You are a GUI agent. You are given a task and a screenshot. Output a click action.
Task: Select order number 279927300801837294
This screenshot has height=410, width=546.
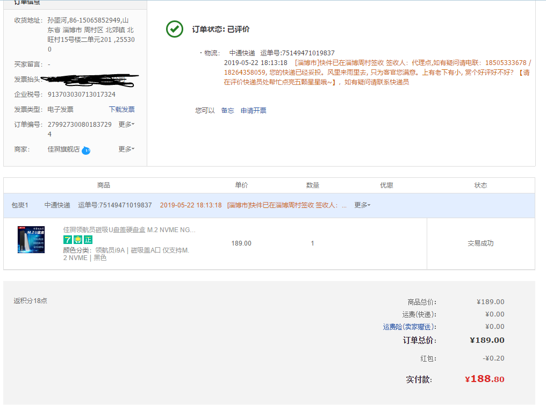[x=80, y=129]
